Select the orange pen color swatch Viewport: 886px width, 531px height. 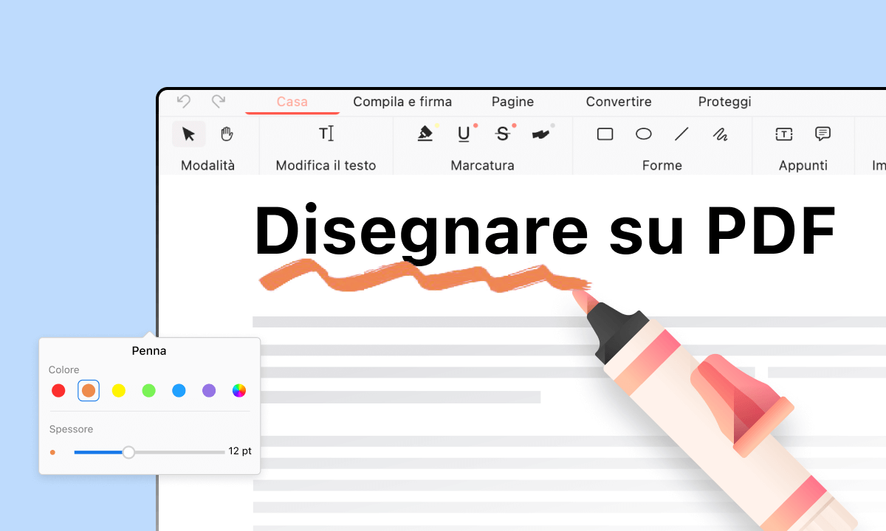89,390
